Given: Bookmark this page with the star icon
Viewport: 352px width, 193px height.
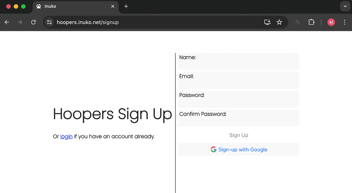Looking at the screenshot, I should tap(279, 22).
